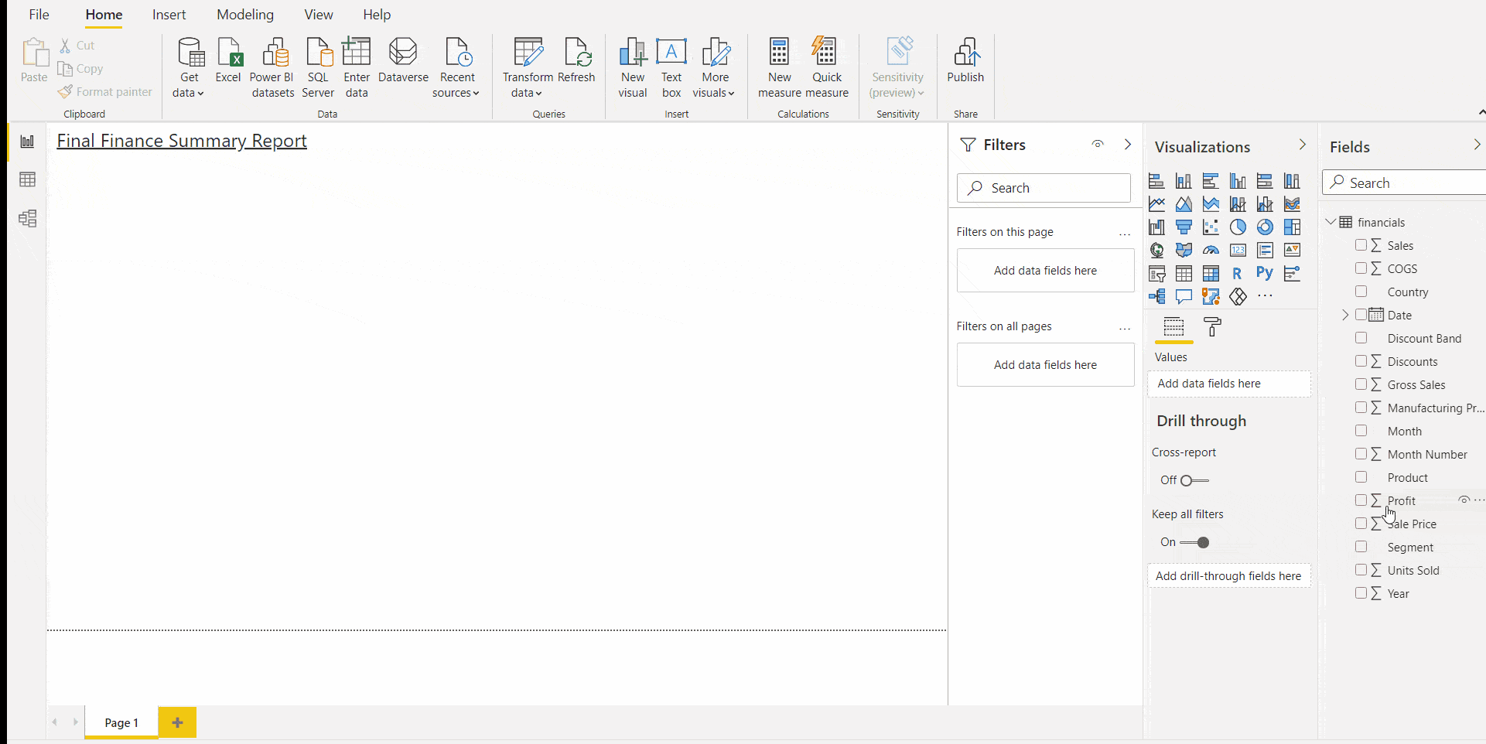The width and height of the screenshot is (1486, 744).
Task: Select the Python visual icon
Action: pyautogui.click(x=1265, y=273)
